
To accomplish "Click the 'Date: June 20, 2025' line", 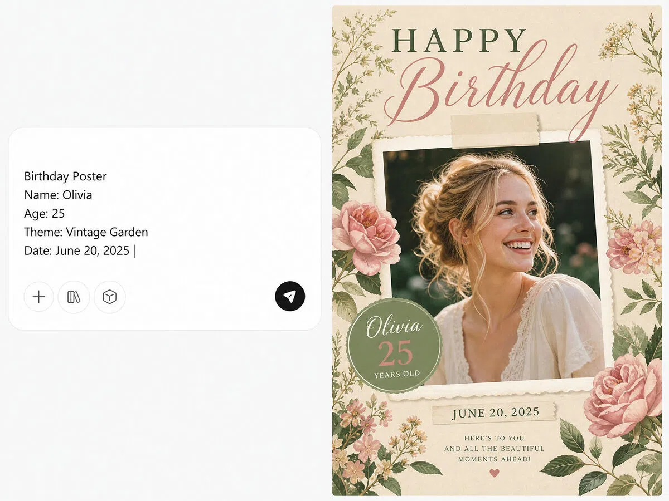I will tap(77, 250).
